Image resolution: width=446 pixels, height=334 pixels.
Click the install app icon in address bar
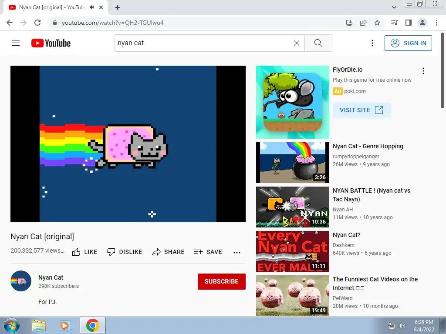[x=349, y=23]
